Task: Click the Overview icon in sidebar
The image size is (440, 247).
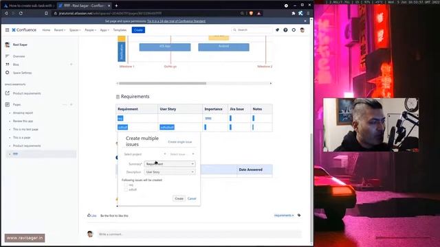Action: tap(8, 56)
